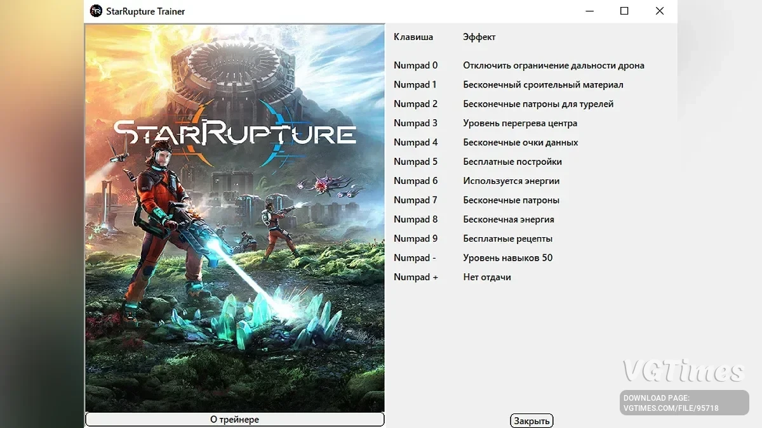Select the 'Numpad 4' key label
The width and height of the screenshot is (762, 428).
point(415,142)
